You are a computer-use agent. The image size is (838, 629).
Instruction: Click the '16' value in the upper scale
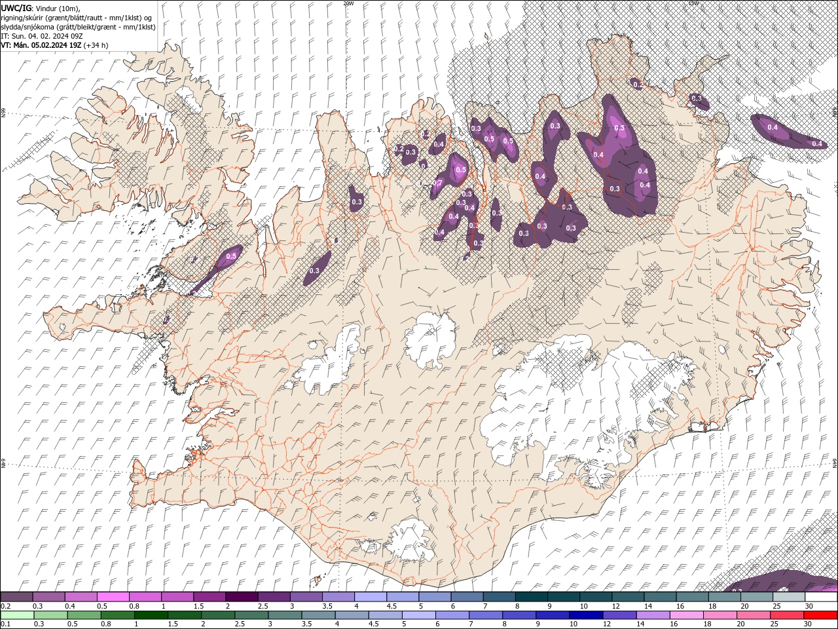(x=680, y=606)
